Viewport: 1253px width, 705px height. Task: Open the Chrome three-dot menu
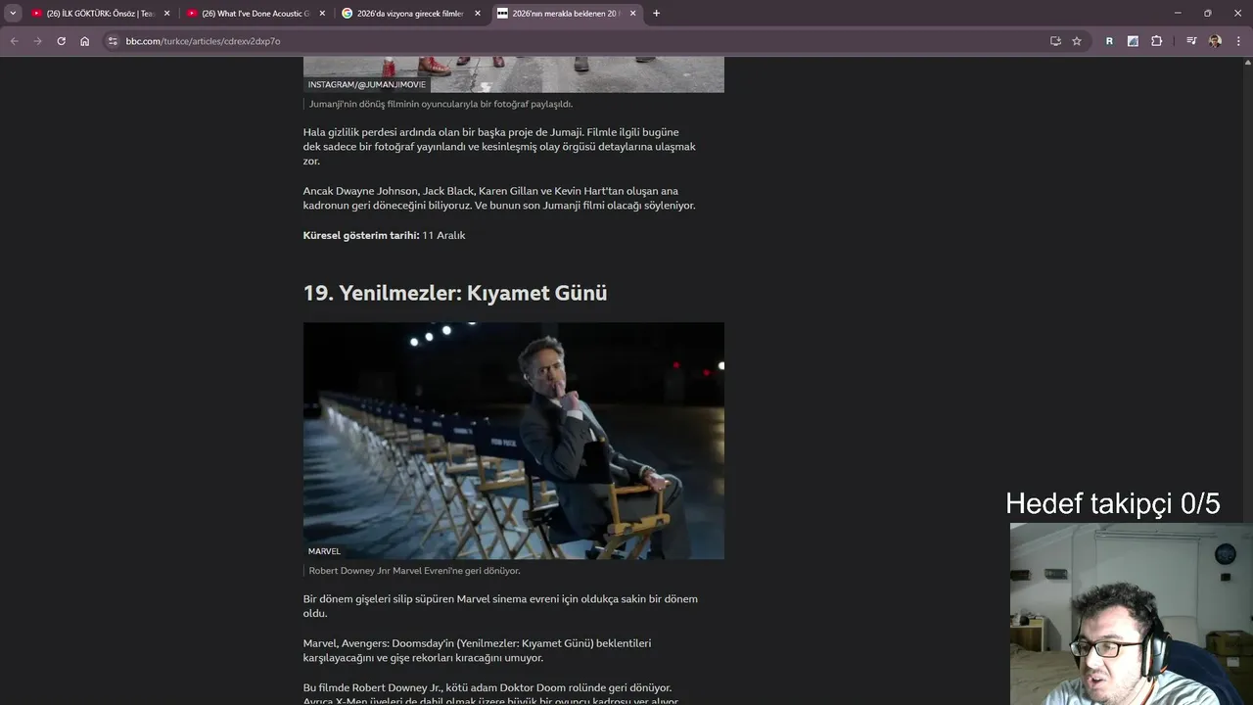(x=1238, y=41)
